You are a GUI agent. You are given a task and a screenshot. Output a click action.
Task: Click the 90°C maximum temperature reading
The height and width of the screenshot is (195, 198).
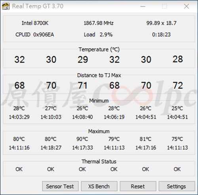[x=82, y=139]
